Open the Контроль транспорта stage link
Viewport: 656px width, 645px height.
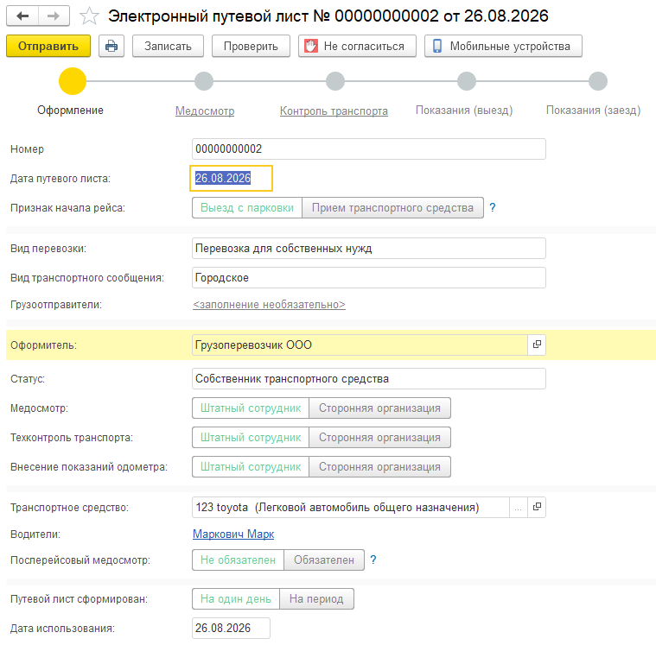pyautogui.click(x=334, y=111)
